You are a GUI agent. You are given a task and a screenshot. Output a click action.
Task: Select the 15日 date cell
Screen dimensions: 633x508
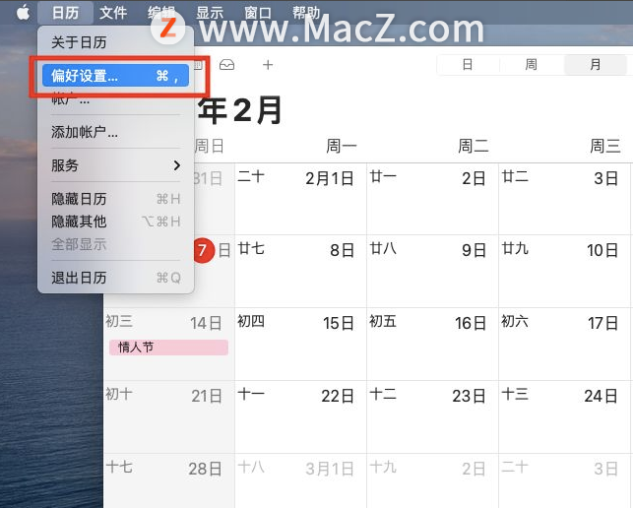click(x=300, y=344)
